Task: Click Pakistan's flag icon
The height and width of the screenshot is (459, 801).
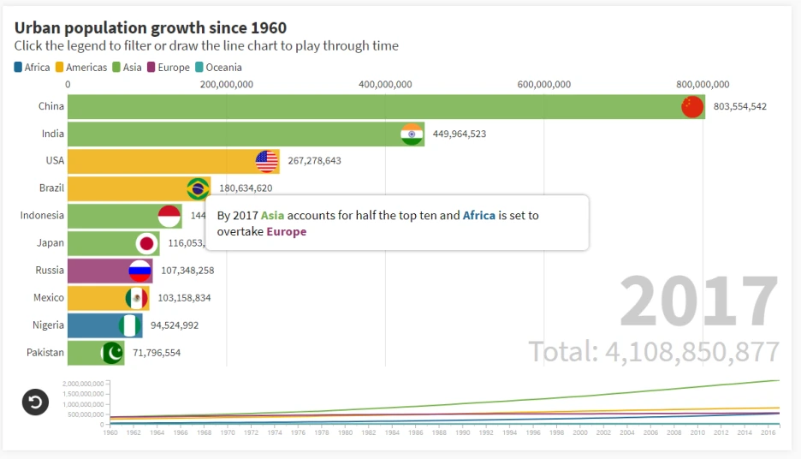Action: tap(112, 353)
